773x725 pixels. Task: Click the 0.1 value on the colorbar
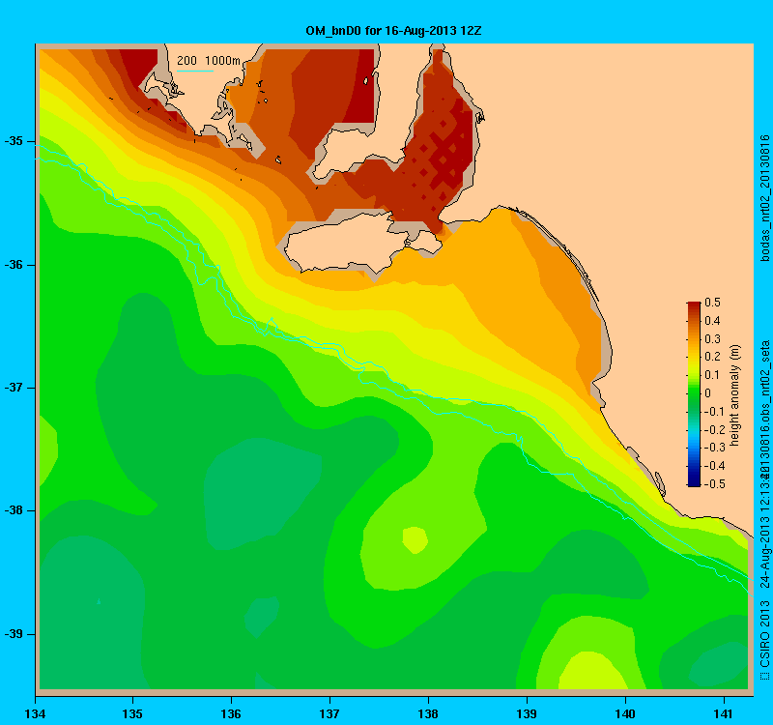pos(713,375)
